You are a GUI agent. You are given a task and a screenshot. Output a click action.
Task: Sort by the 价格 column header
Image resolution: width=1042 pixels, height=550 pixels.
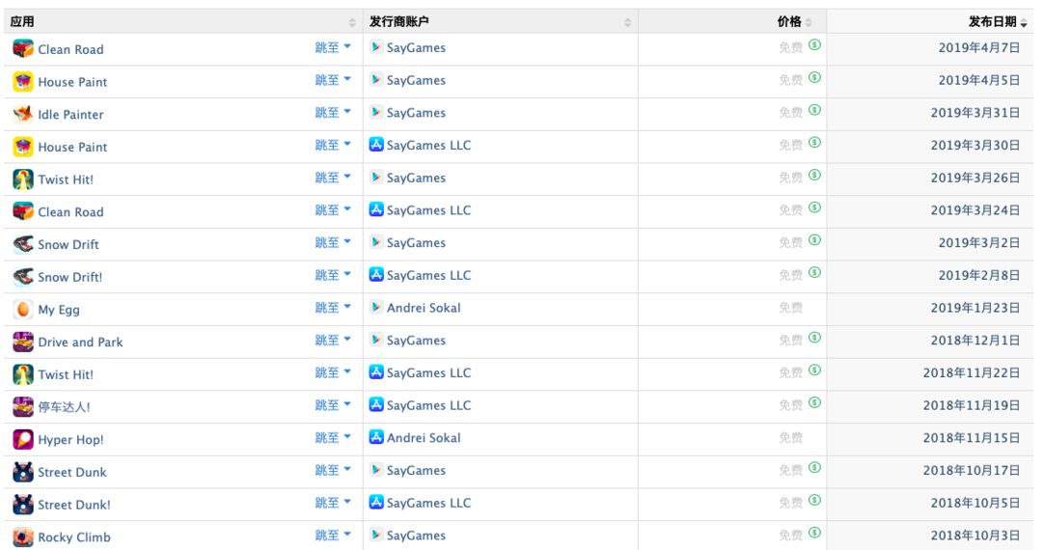(x=732, y=22)
